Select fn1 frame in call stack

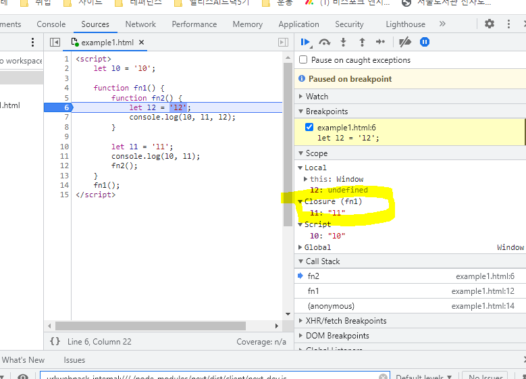410,290
